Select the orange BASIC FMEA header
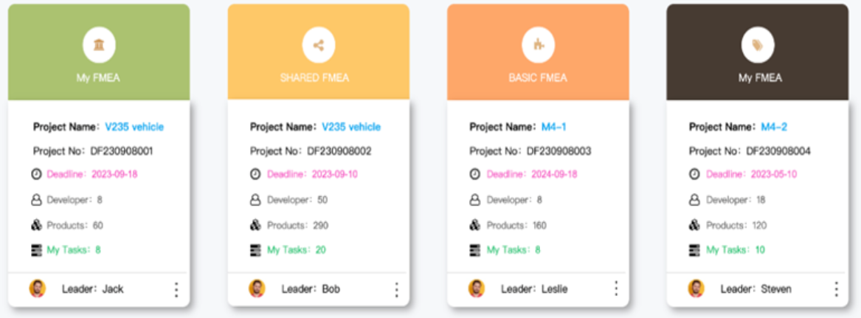This screenshot has height=318, width=861. pos(538,52)
